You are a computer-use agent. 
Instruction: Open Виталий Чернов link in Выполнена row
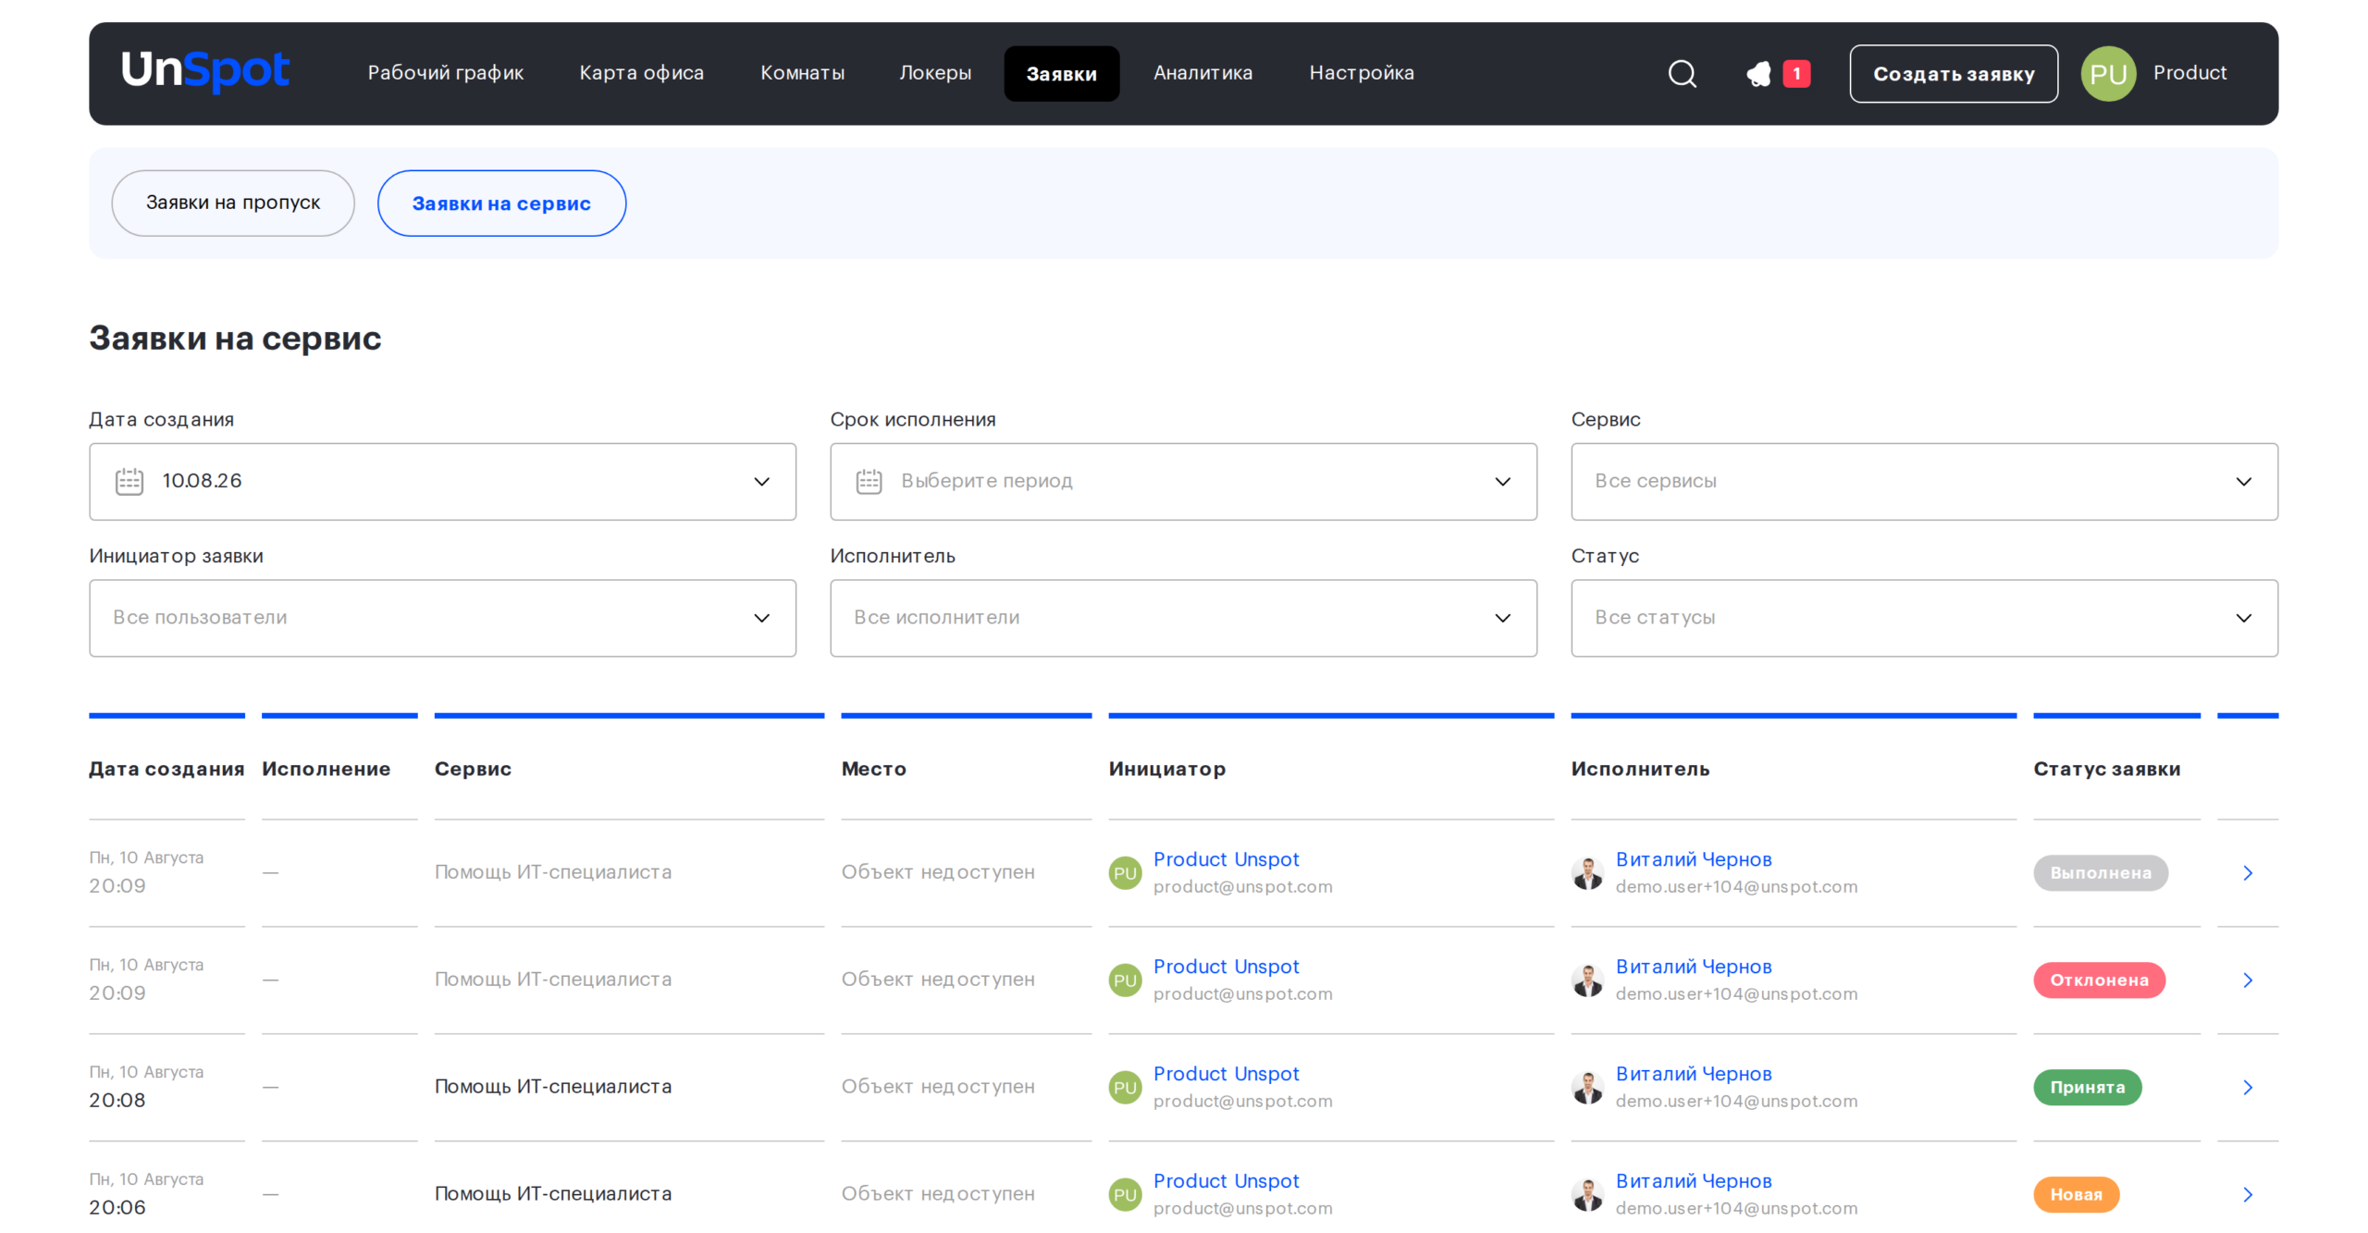tap(1694, 859)
